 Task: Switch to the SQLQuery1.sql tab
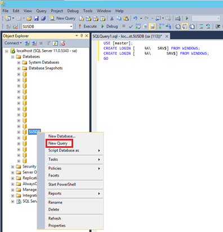click(x=127, y=36)
